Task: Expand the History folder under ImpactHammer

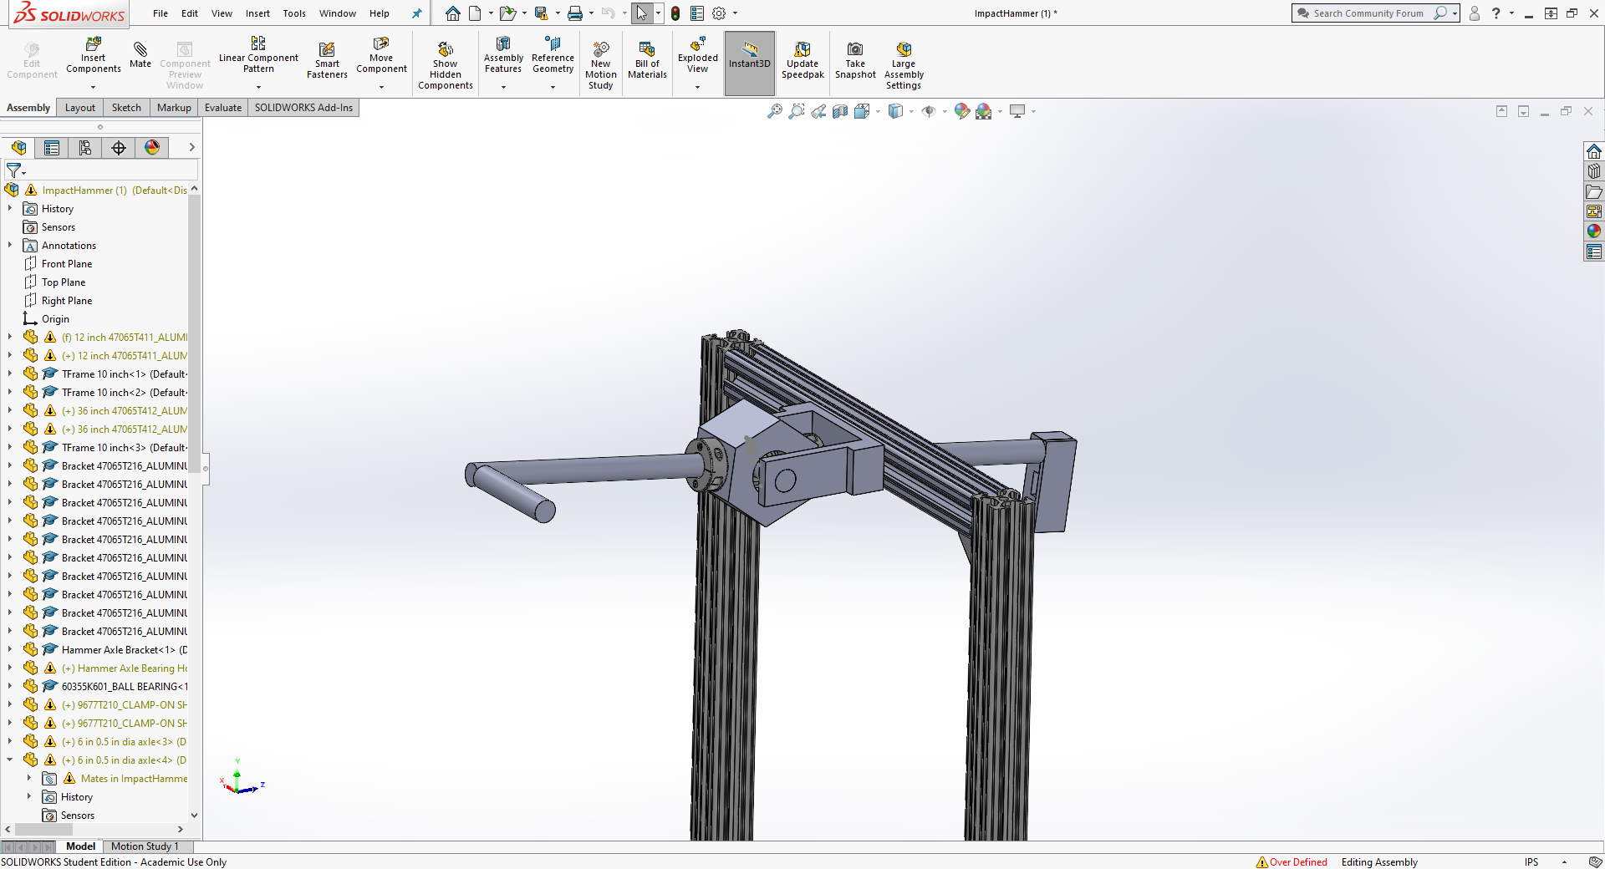Action: tap(10, 209)
